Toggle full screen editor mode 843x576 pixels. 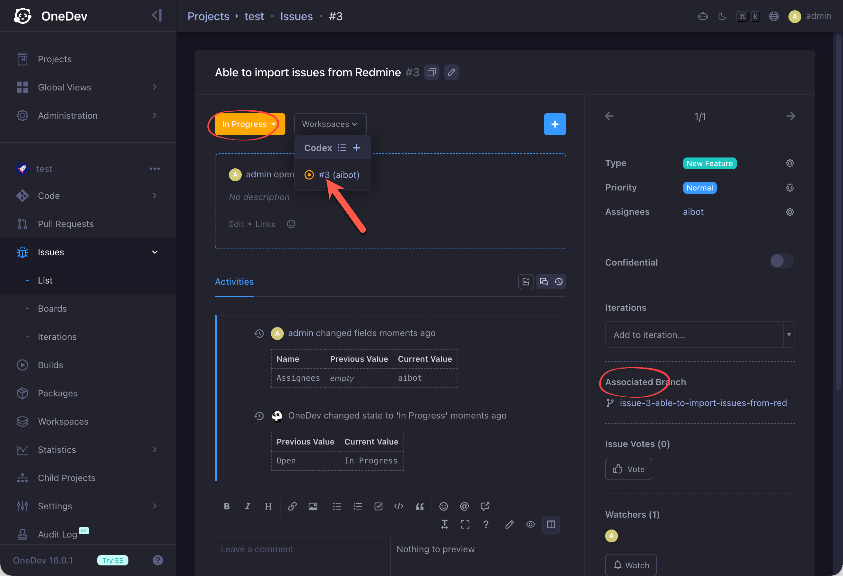click(465, 524)
